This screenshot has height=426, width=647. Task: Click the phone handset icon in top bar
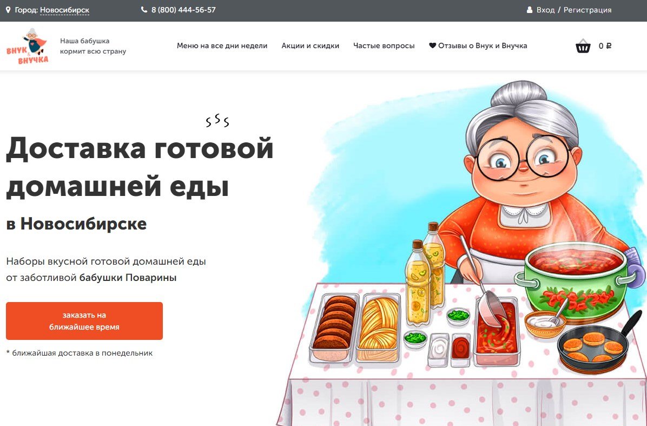tap(144, 10)
